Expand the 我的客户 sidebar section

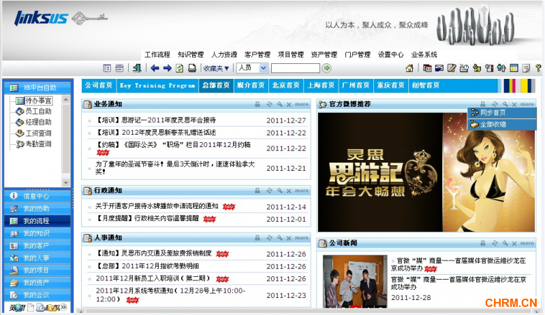click(37, 246)
